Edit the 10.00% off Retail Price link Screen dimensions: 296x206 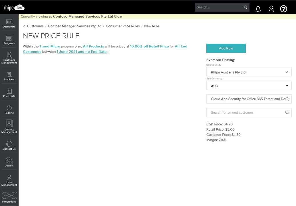point(149,46)
